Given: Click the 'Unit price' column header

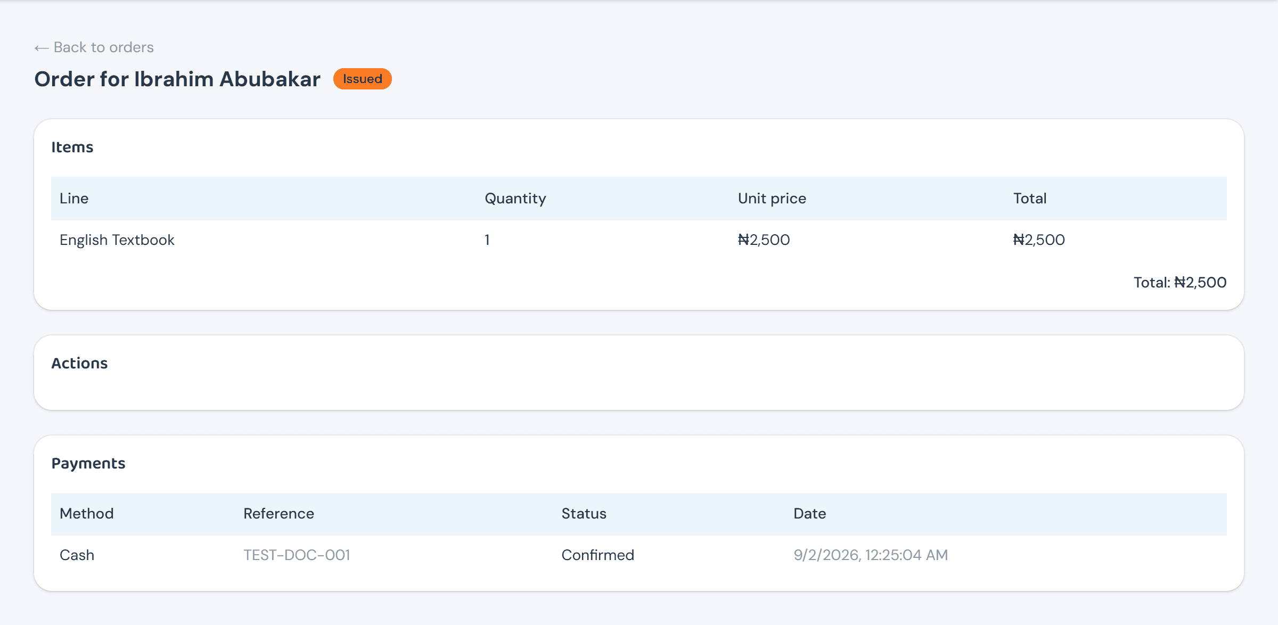Looking at the screenshot, I should (x=772, y=199).
